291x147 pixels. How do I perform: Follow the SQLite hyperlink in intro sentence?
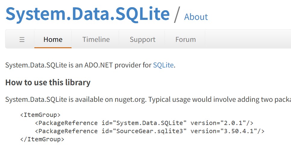coord(163,65)
